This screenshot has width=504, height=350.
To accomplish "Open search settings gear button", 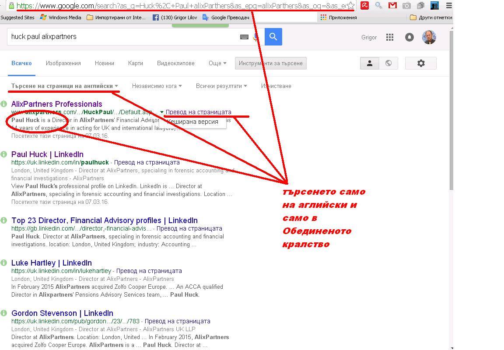I will tap(421, 63).
